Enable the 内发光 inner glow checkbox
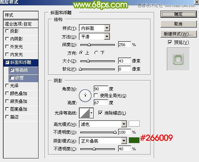 (x=7, y=54)
